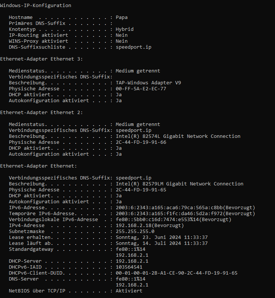Click the Lease erhalten date value
The height and width of the screenshot is (298, 275).
click(x=162, y=237)
